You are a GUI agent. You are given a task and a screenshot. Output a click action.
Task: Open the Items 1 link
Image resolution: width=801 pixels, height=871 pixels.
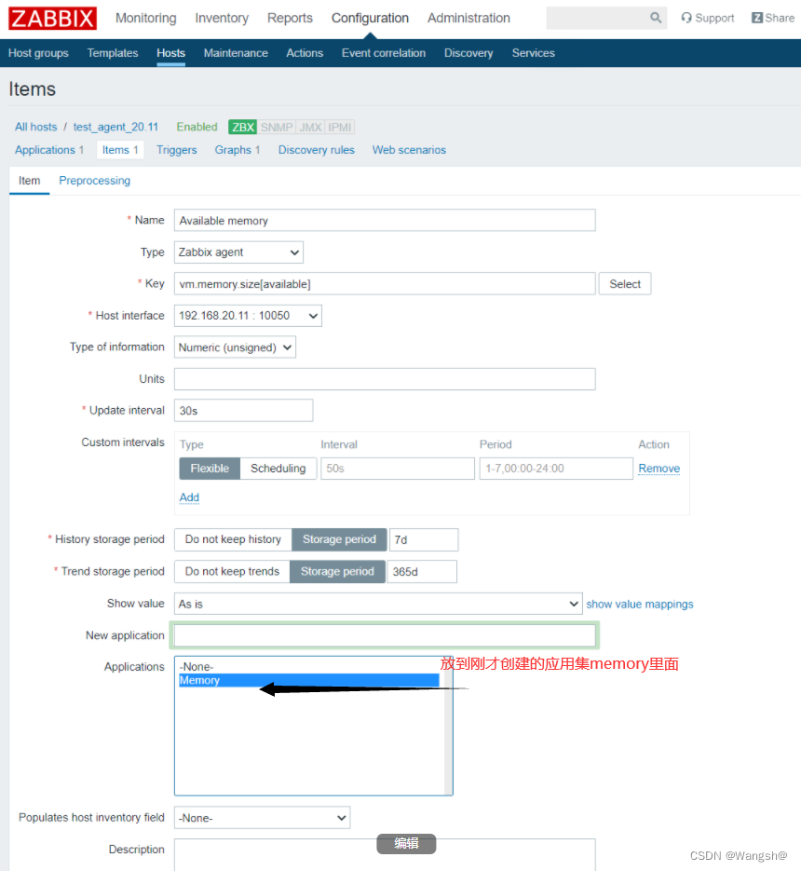point(120,150)
